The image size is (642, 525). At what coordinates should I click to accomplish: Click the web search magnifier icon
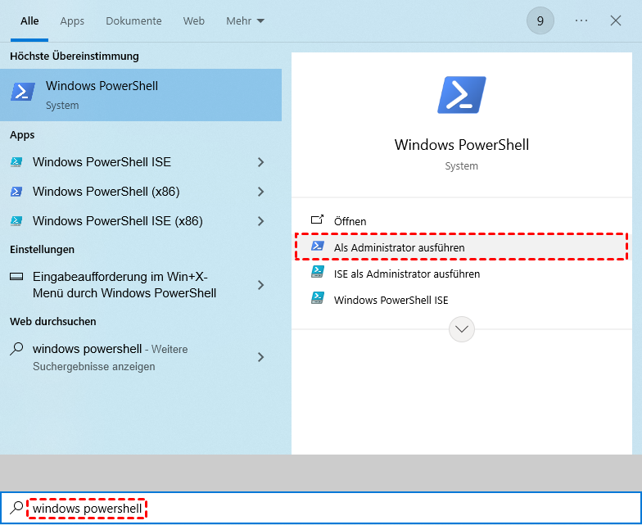click(16, 349)
